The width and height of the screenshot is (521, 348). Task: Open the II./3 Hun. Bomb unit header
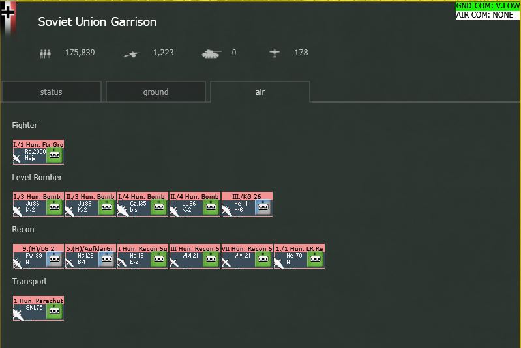tap(91, 196)
